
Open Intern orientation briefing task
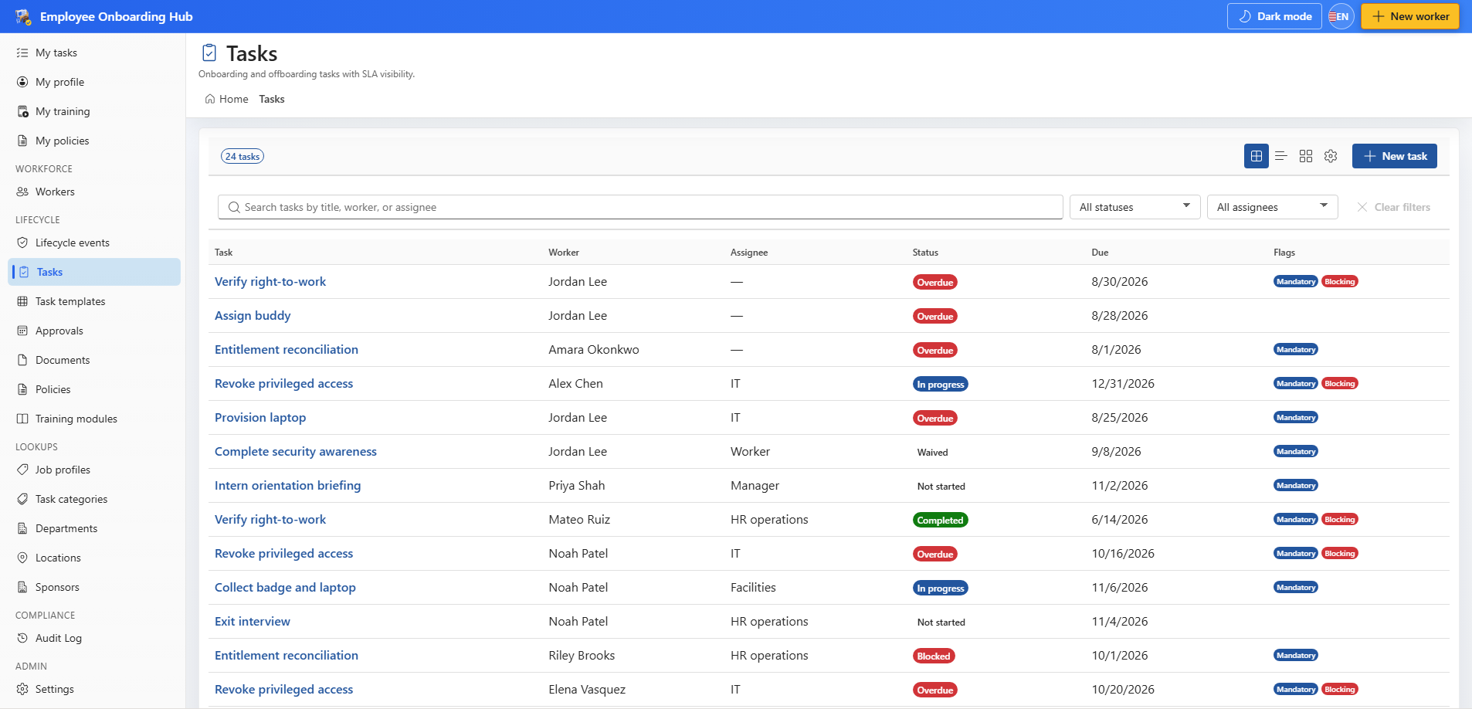(x=287, y=486)
